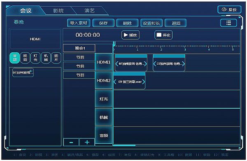Stop playback with the 停止 button
The image size is (247, 161).
pos(163,35)
